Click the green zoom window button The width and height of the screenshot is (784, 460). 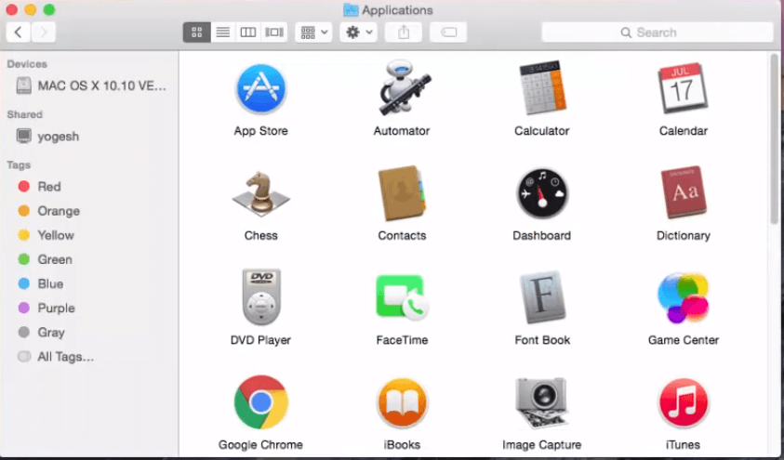49,9
